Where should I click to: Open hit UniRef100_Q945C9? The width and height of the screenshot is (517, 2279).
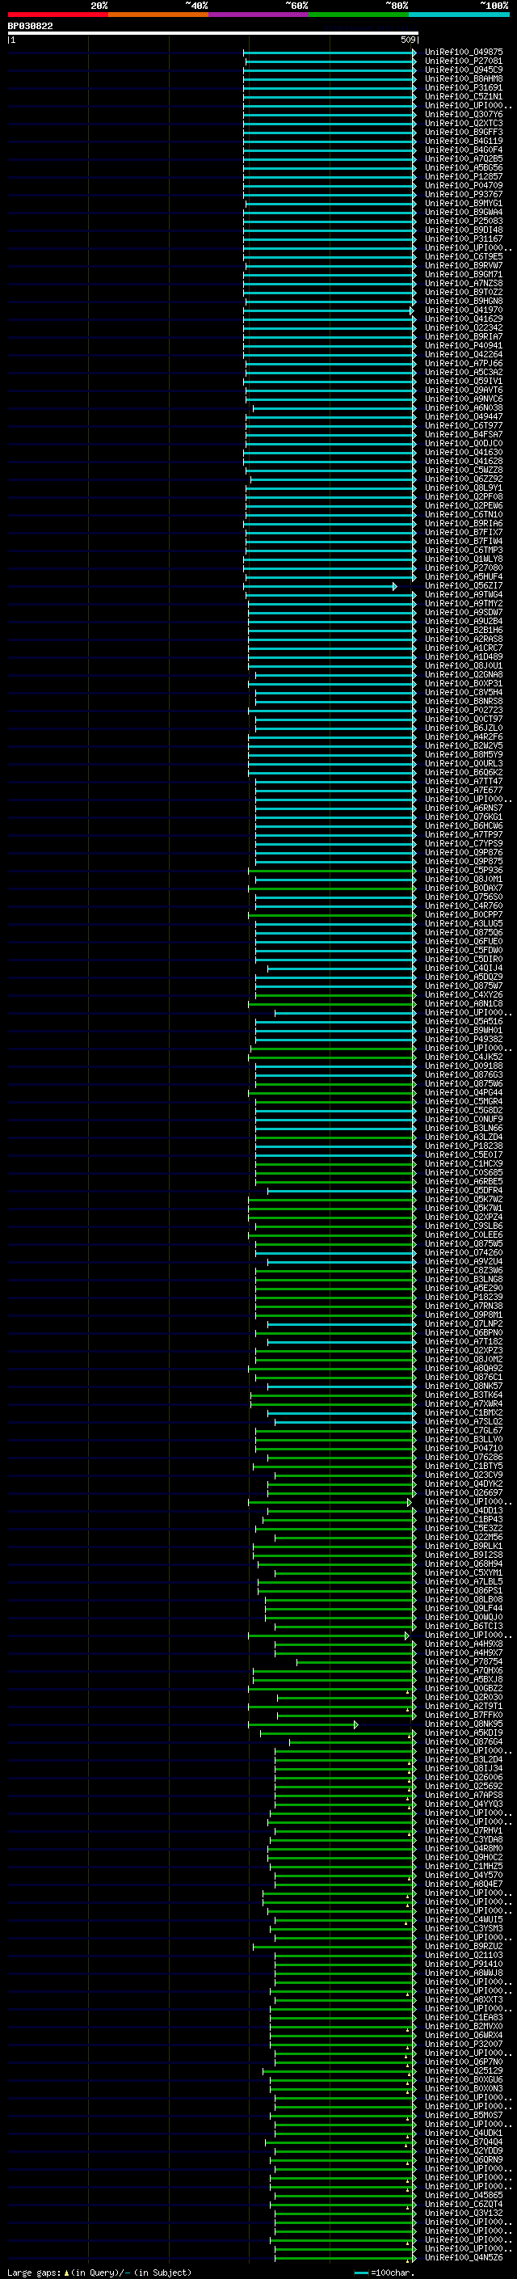[x=464, y=70]
